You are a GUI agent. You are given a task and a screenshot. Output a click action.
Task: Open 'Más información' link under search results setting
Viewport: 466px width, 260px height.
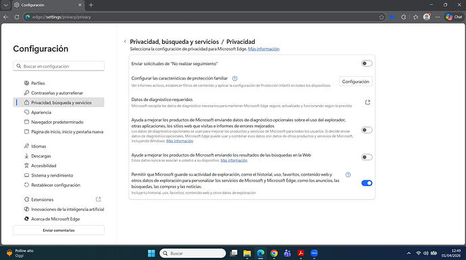click(234, 160)
